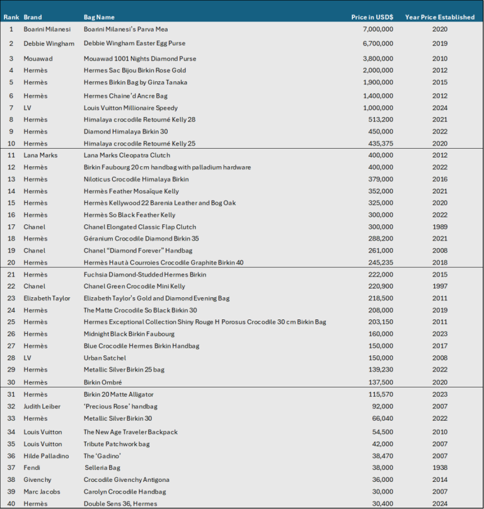484x509 pixels.
Task: Click Hermès Kellywood 22 Barenia Leather cell
Action: (160, 203)
